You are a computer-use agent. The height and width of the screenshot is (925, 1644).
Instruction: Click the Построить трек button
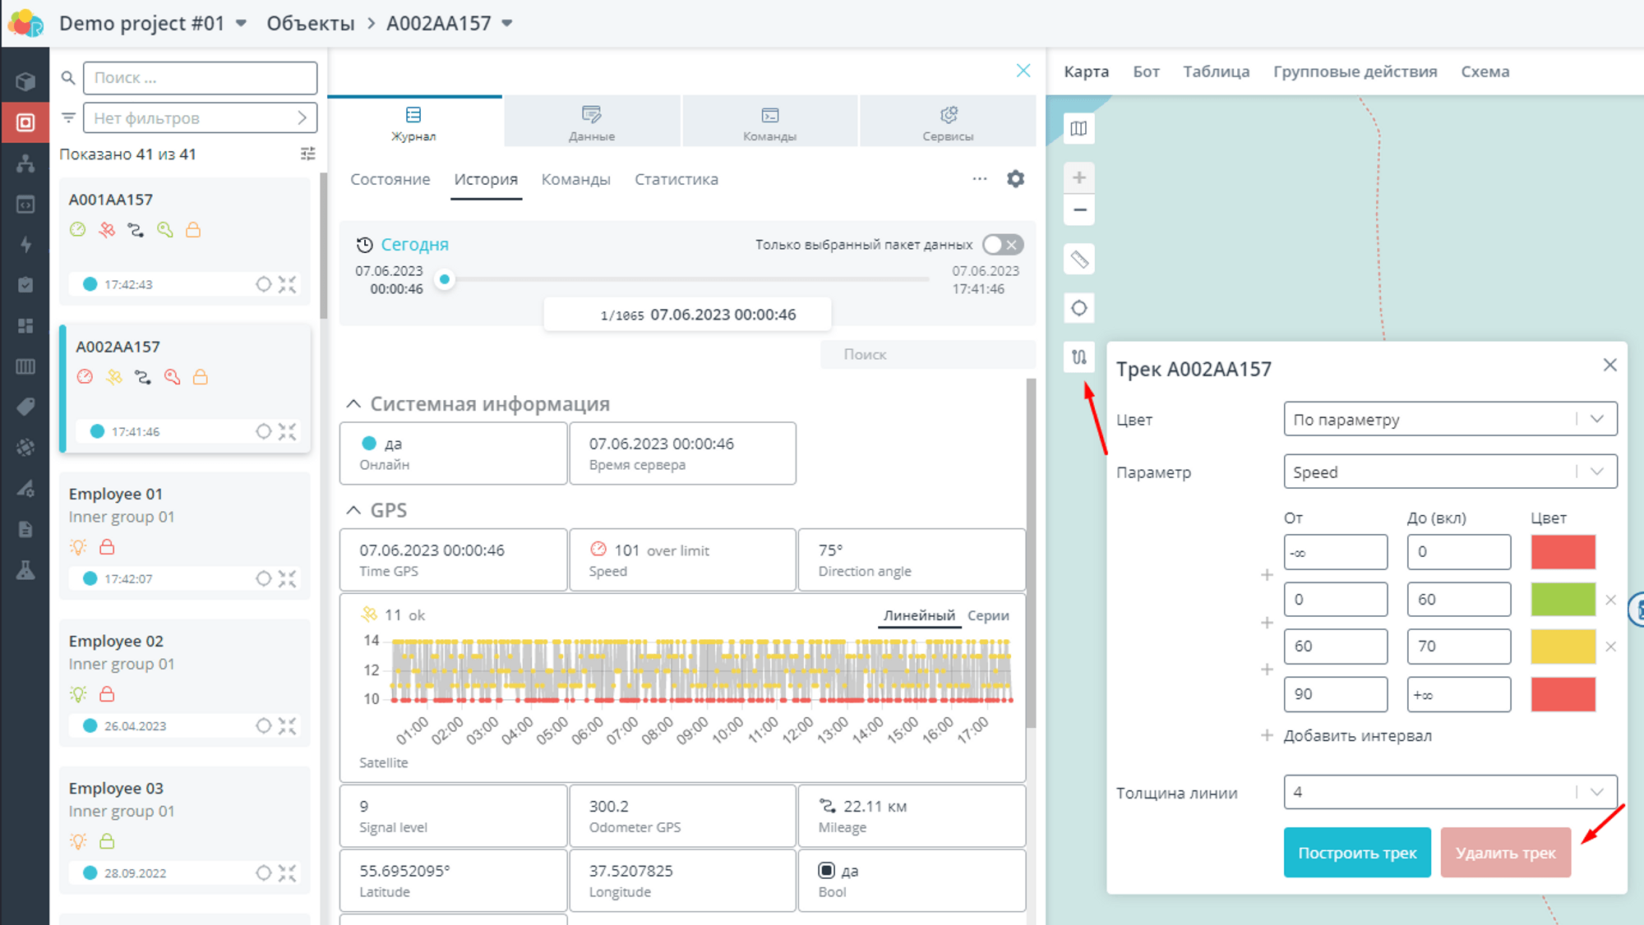[1357, 853]
